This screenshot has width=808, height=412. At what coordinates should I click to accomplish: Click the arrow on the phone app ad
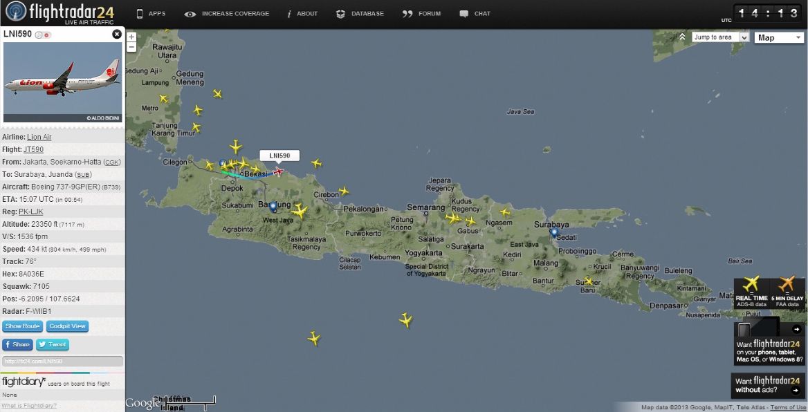(797, 329)
